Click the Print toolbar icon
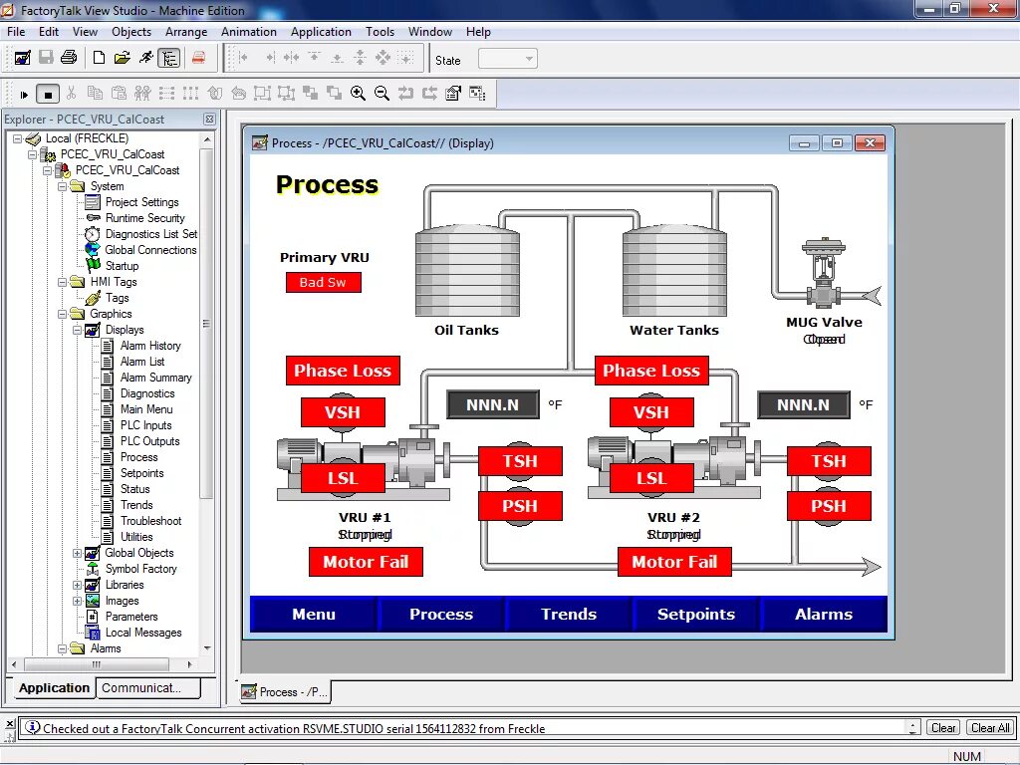Image resolution: width=1020 pixels, height=765 pixels. [69, 59]
